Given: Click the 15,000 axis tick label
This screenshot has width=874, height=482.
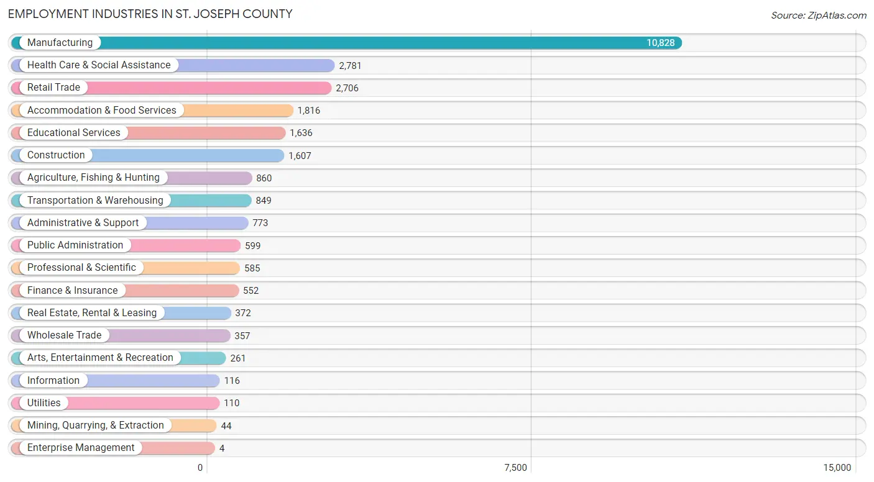Looking at the screenshot, I should [x=837, y=468].
